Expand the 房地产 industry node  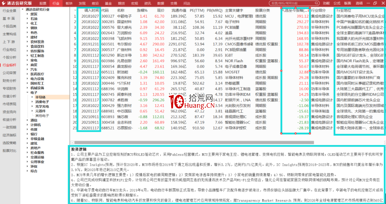pos(28,148)
